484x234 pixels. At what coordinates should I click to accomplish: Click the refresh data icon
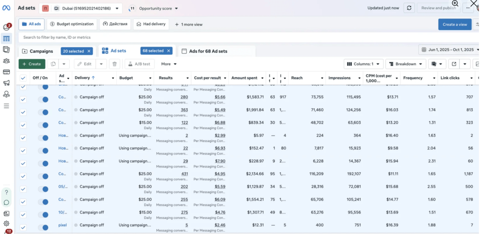tap(409, 8)
